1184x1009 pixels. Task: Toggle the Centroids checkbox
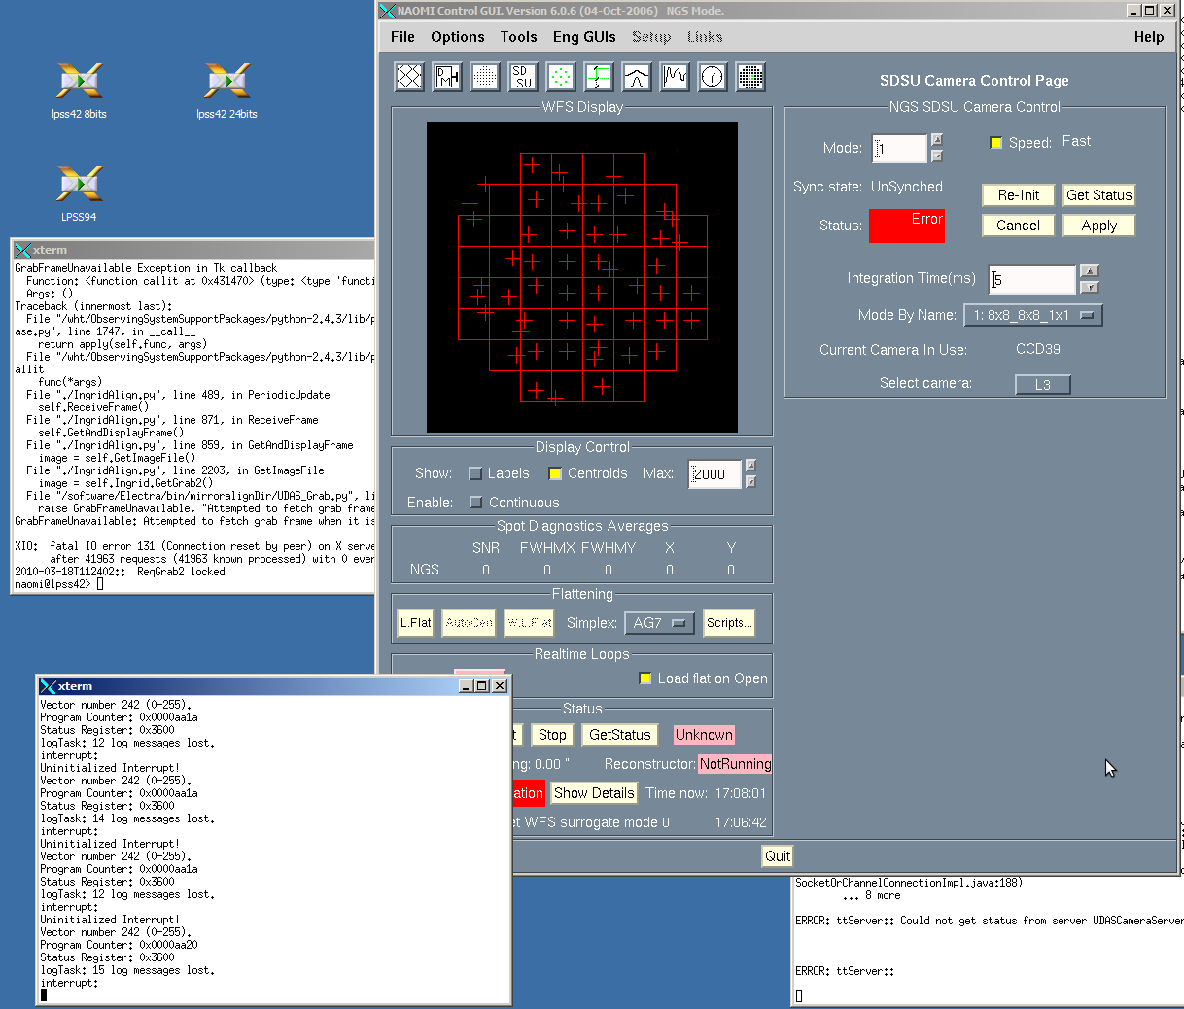[x=555, y=473]
